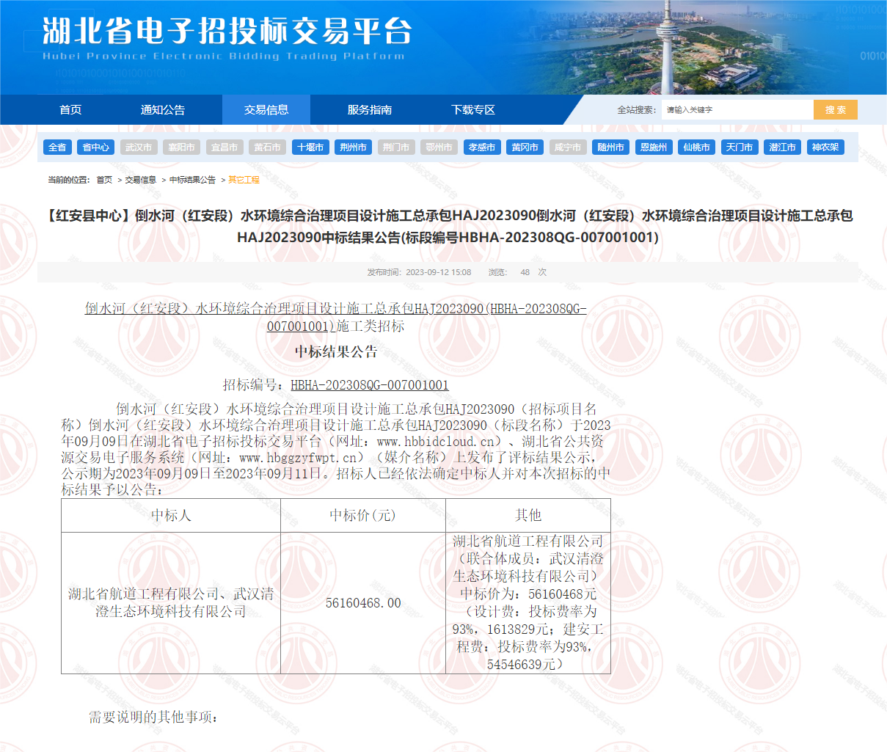The width and height of the screenshot is (887, 752).
Task: Click the www.hbbidcloud.cn website address
Action: [x=436, y=442]
